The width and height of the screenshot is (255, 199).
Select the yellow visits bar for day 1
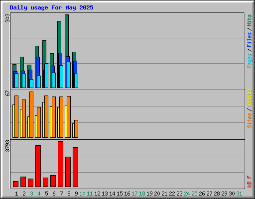(13, 121)
